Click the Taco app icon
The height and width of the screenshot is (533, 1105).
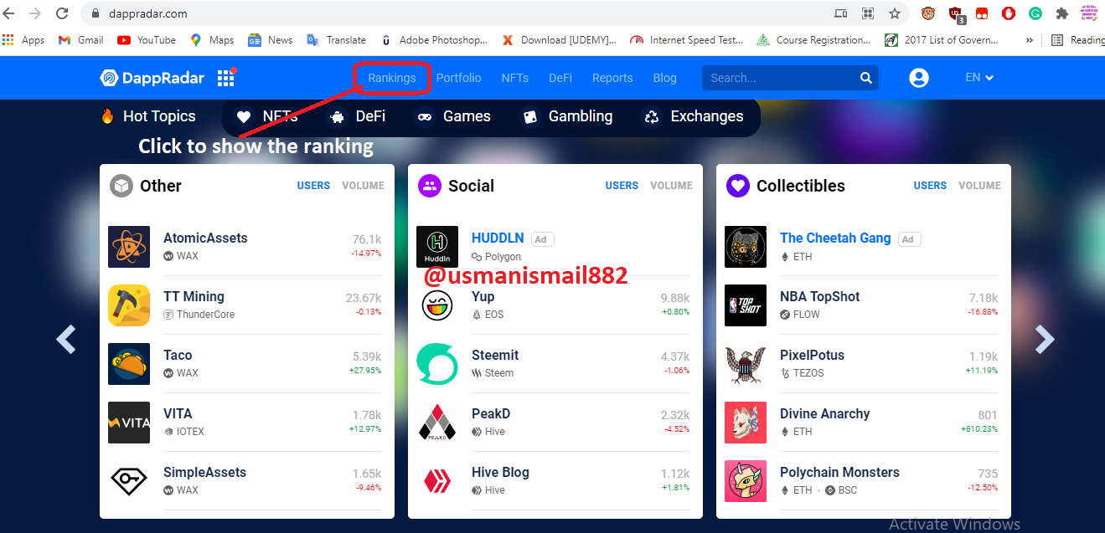click(129, 364)
